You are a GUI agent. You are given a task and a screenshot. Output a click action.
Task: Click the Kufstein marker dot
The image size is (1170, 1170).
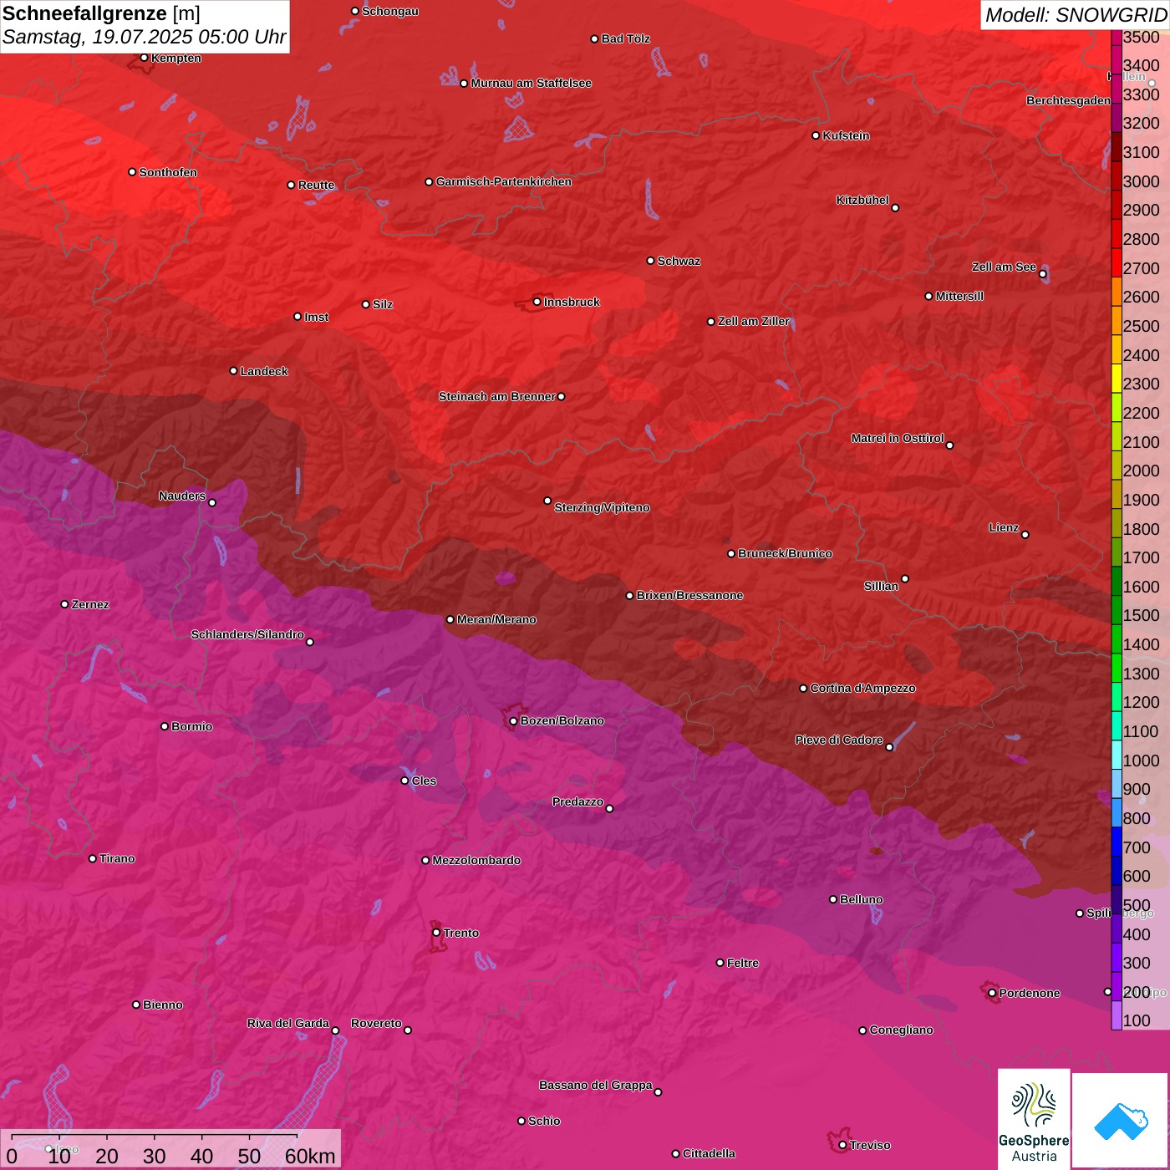tap(816, 135)
